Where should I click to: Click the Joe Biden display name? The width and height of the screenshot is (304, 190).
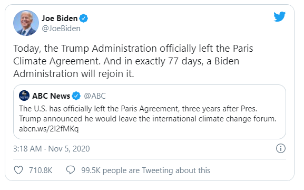pyautogui.click(x=60, y=18)
